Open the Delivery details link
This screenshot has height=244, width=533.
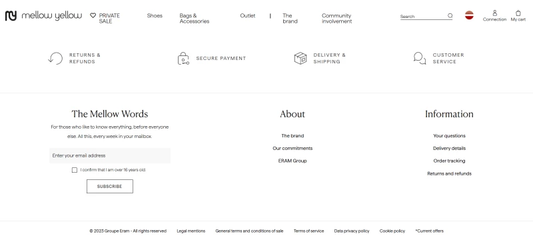coord(449,149)
